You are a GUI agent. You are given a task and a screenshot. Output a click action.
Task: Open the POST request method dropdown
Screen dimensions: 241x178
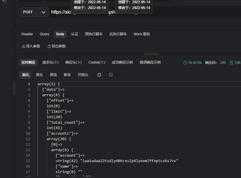click(34, 12)
